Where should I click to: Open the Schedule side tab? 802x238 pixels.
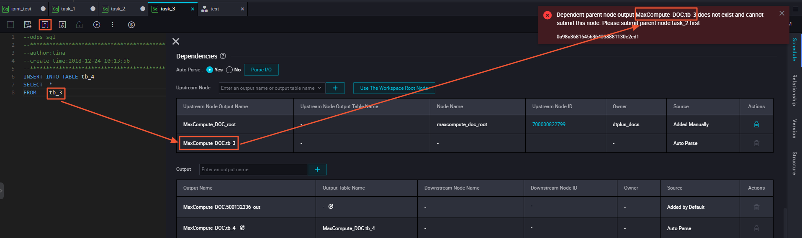(794, 50)
